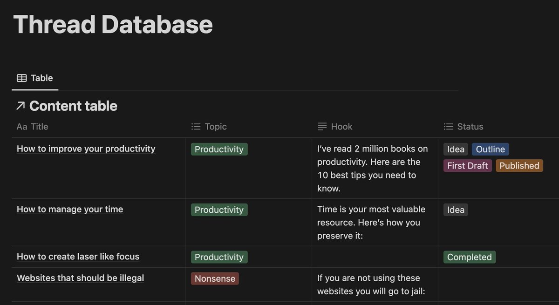Open 'How to manage your time' page
The image size is (559, 305).
tap(70, 210)
